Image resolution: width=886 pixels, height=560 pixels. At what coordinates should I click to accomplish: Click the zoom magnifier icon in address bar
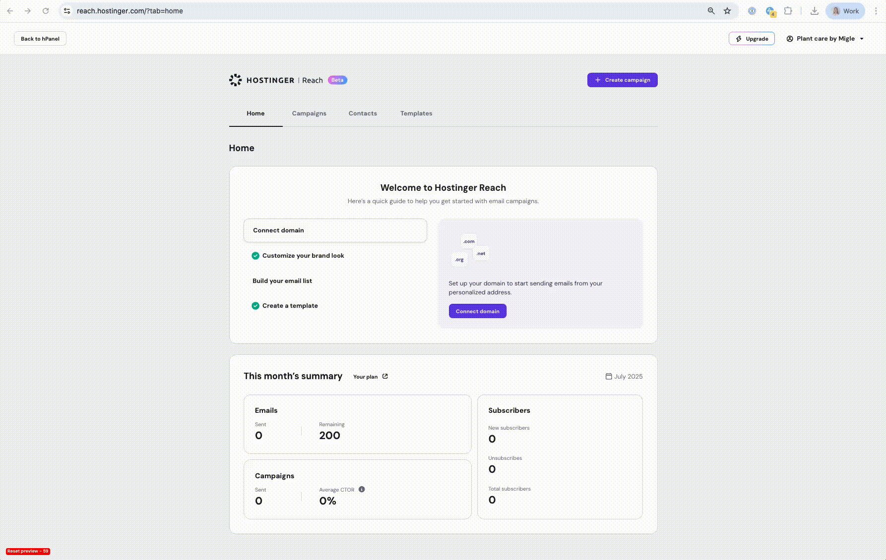coord(711,11)
